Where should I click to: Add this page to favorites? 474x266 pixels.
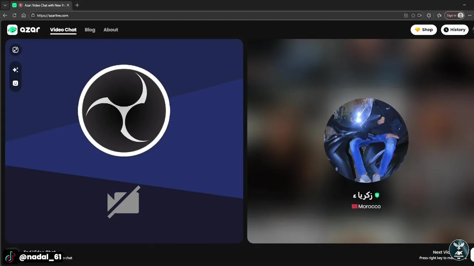(x=413, y=16)
